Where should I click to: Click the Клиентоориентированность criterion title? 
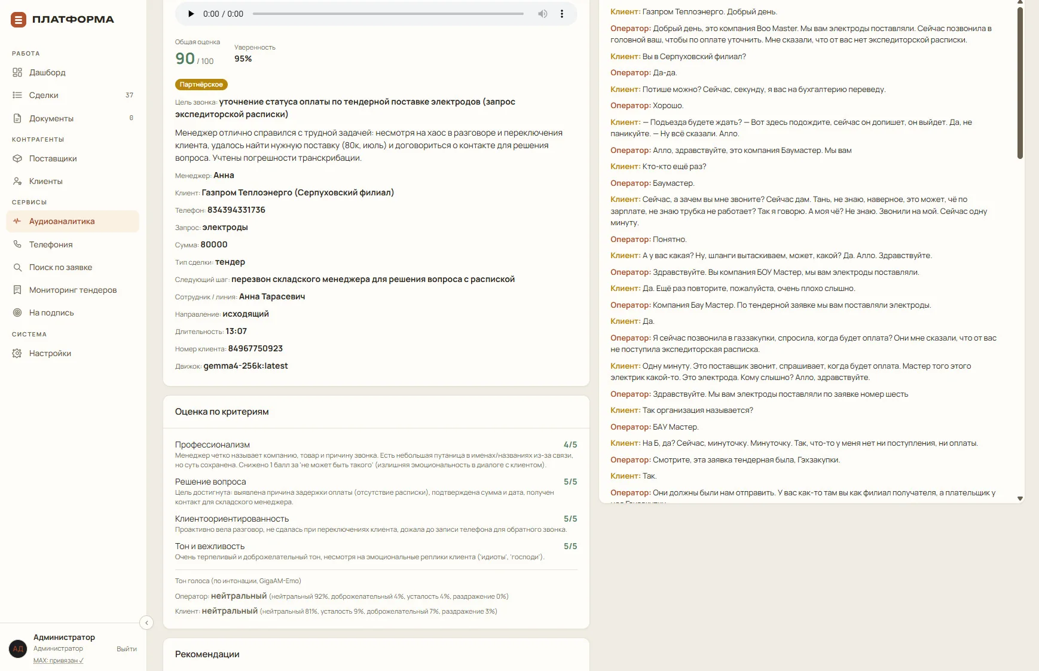click(x=232, y=519)
